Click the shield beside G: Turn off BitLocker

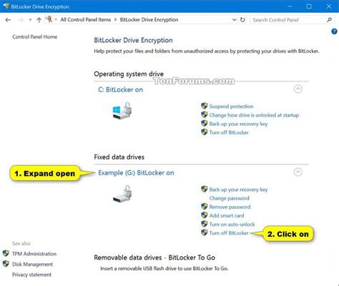205,232
